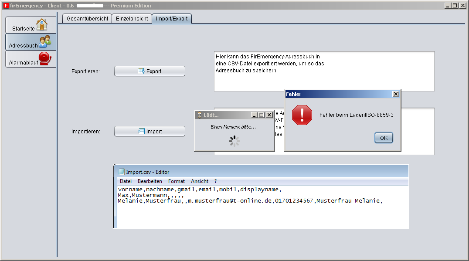Click the firEmergency app title icon
This screenshot has width=469, height=261.
pyautogui.click(x=6, y=6)
